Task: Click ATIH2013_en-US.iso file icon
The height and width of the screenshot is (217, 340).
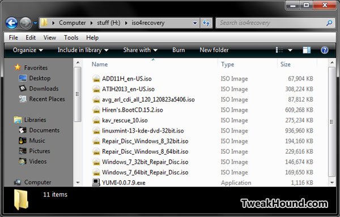Action: 96,89
